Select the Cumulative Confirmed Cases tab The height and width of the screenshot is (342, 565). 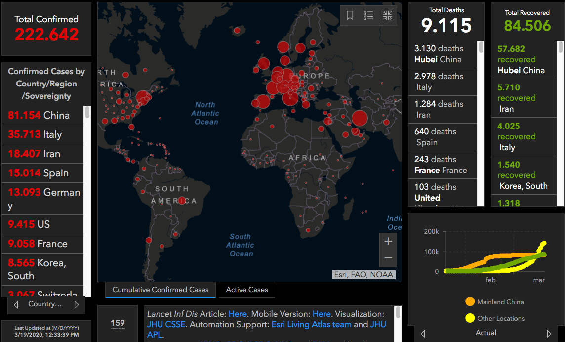click(161, 290)
